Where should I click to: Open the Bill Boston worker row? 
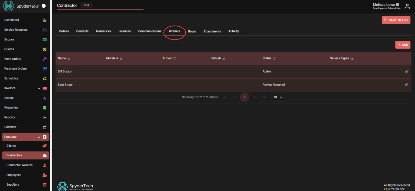65,72
